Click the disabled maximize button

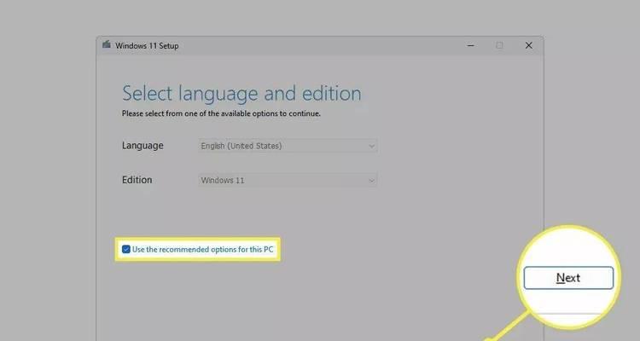point(499,45)
